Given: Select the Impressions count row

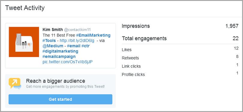Looking at the screenshot, I should (180, 26).
